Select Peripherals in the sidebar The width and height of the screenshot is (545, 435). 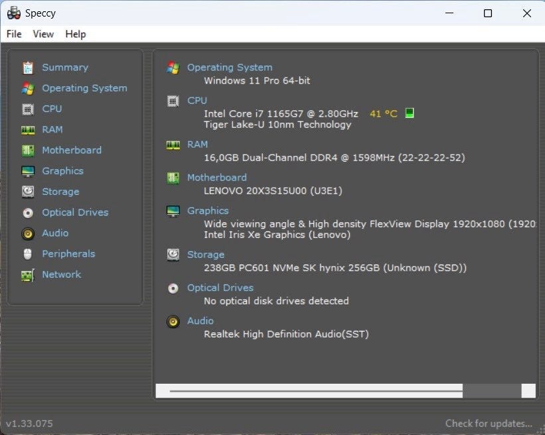tap(68, 254)
